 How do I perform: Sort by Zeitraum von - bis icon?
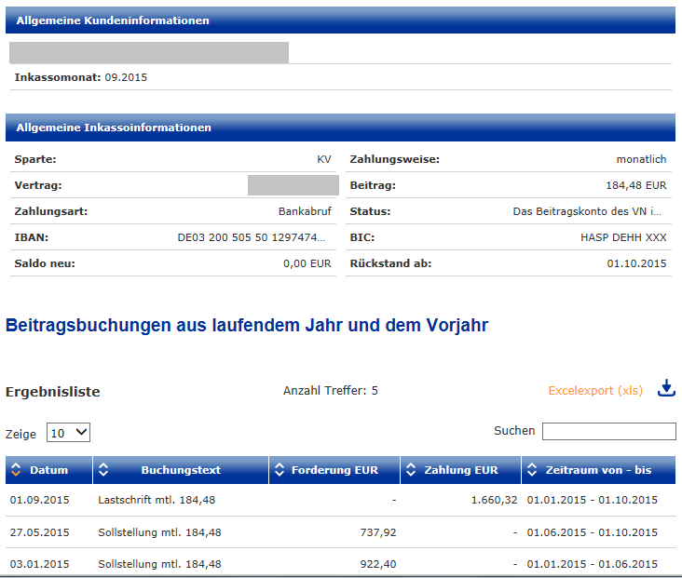click(533, 470)
